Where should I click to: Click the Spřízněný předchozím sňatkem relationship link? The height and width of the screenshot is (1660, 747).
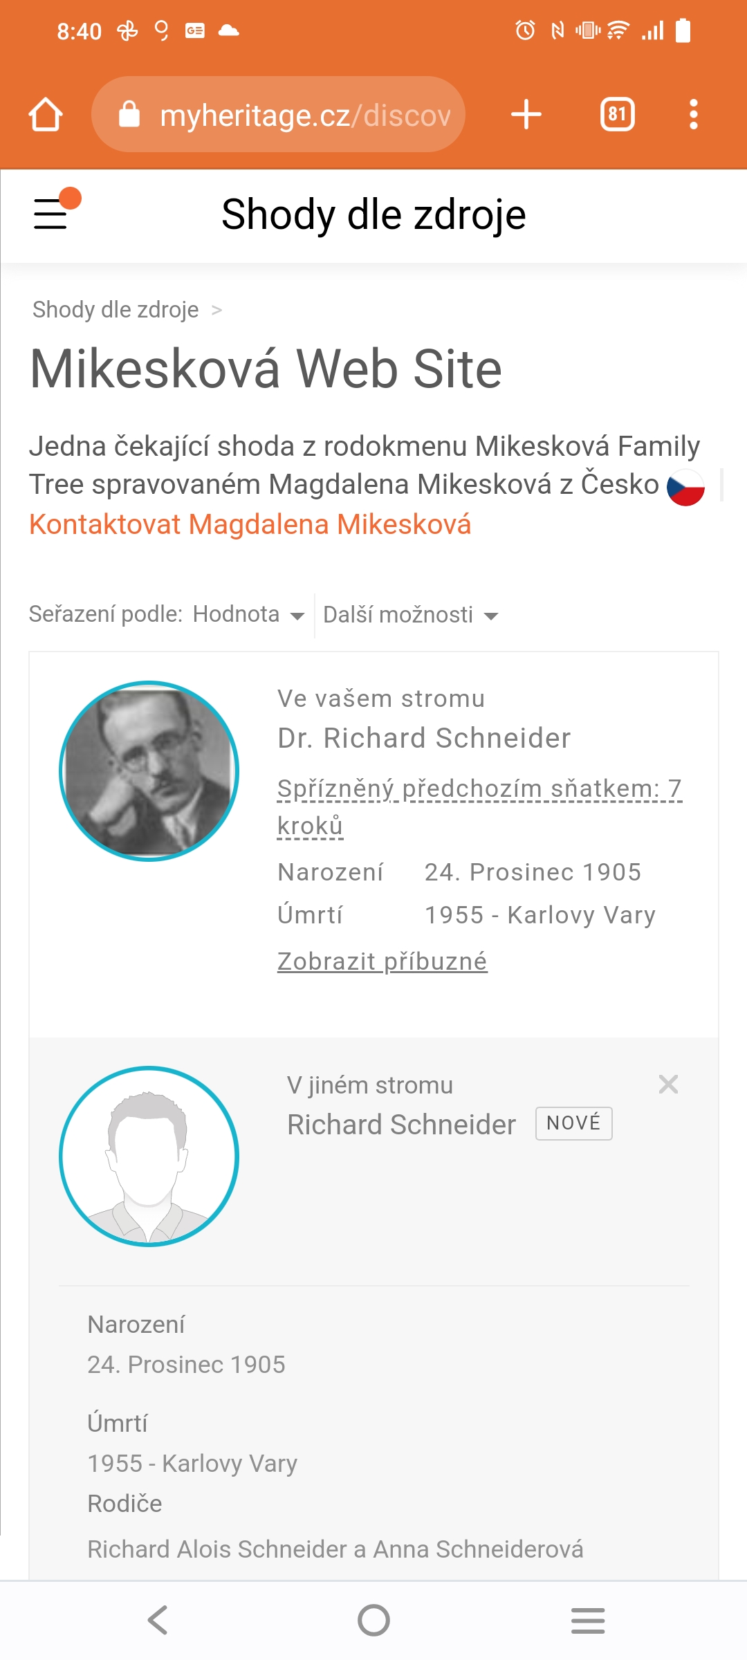point(479,790)
